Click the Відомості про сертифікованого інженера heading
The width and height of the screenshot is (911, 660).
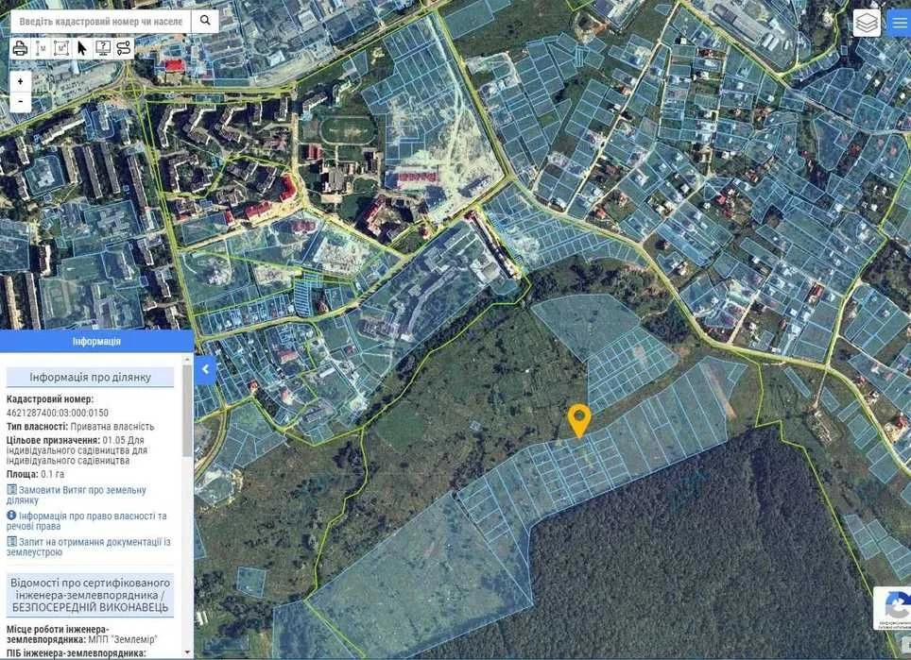point(90,596)
